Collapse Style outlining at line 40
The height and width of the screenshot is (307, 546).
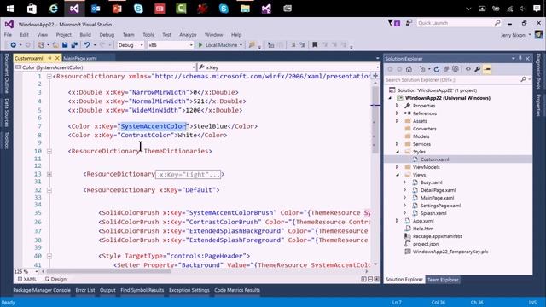[x=49, y=256]
